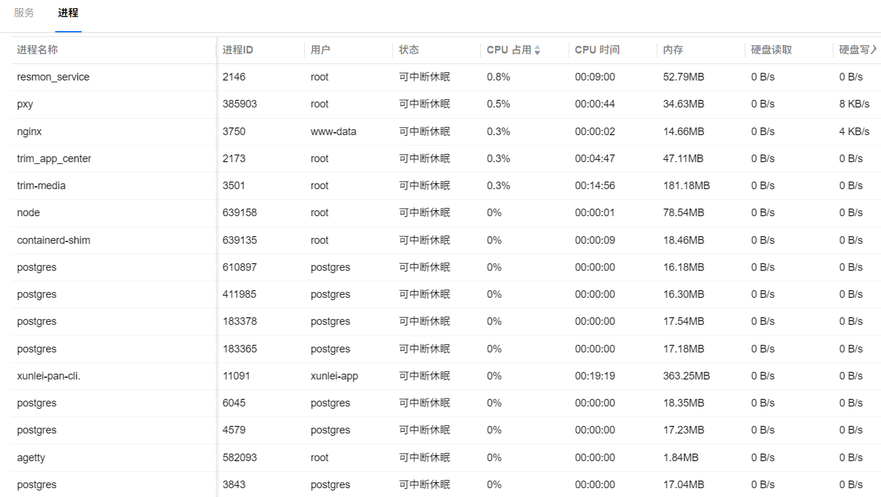The height and width of the screenshot is (497, 881).
Task: Click the 进程名称 column header
Action: (x=38, y=50)
